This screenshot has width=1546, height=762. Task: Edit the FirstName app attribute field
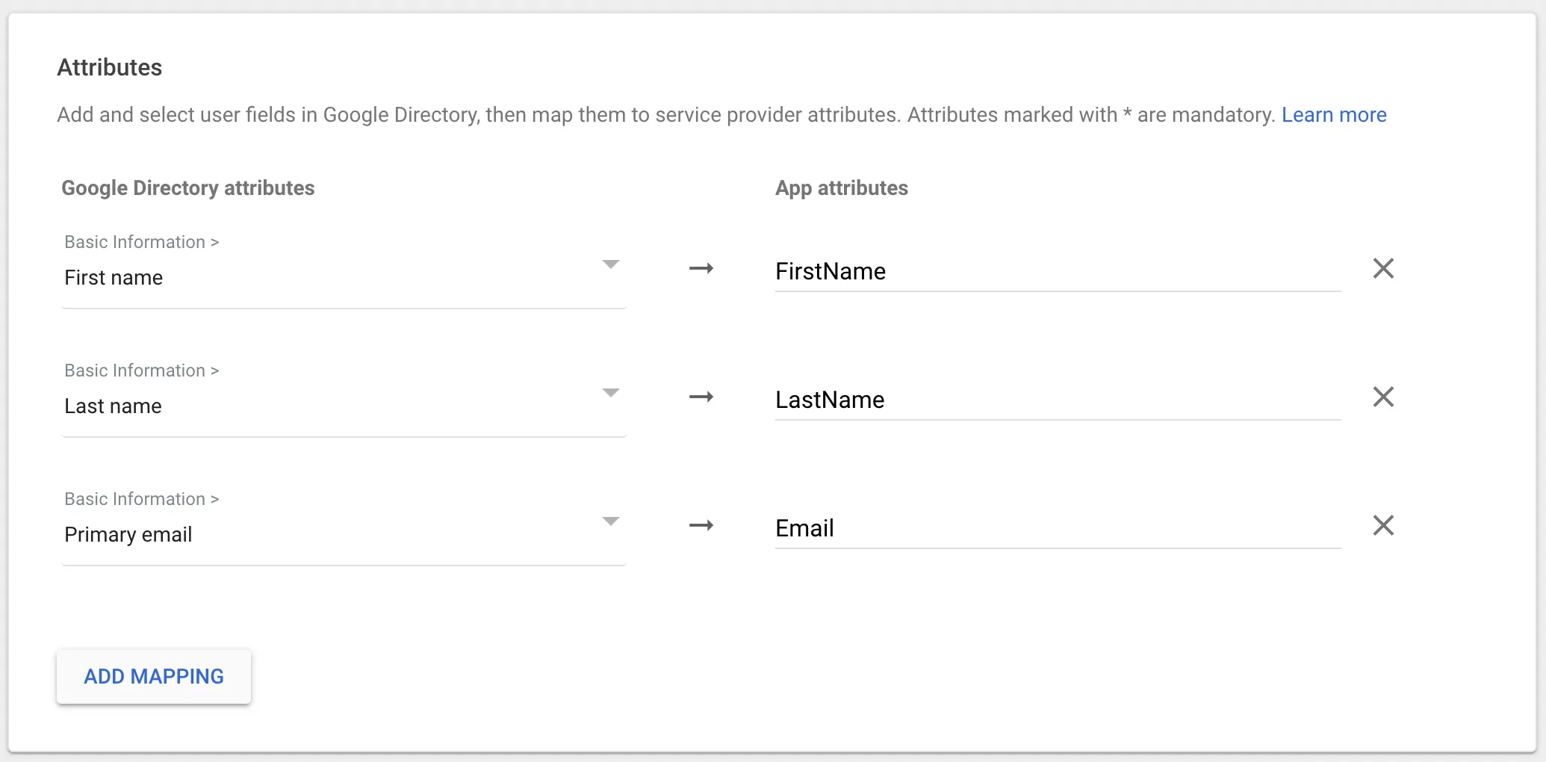(x=1058, y=271)
